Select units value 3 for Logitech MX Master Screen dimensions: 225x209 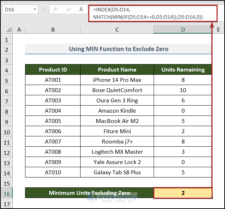[183, 152]
